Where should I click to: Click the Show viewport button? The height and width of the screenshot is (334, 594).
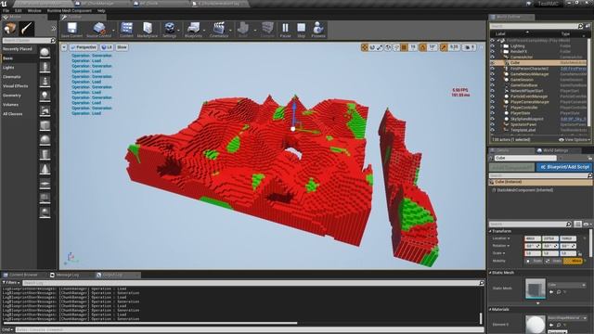click(x=122, y=47)
